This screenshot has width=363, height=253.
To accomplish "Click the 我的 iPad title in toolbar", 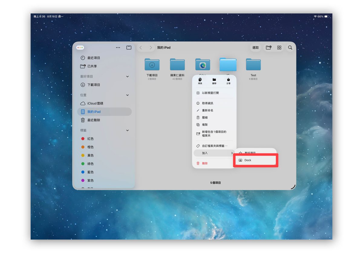I will (164, 48).
